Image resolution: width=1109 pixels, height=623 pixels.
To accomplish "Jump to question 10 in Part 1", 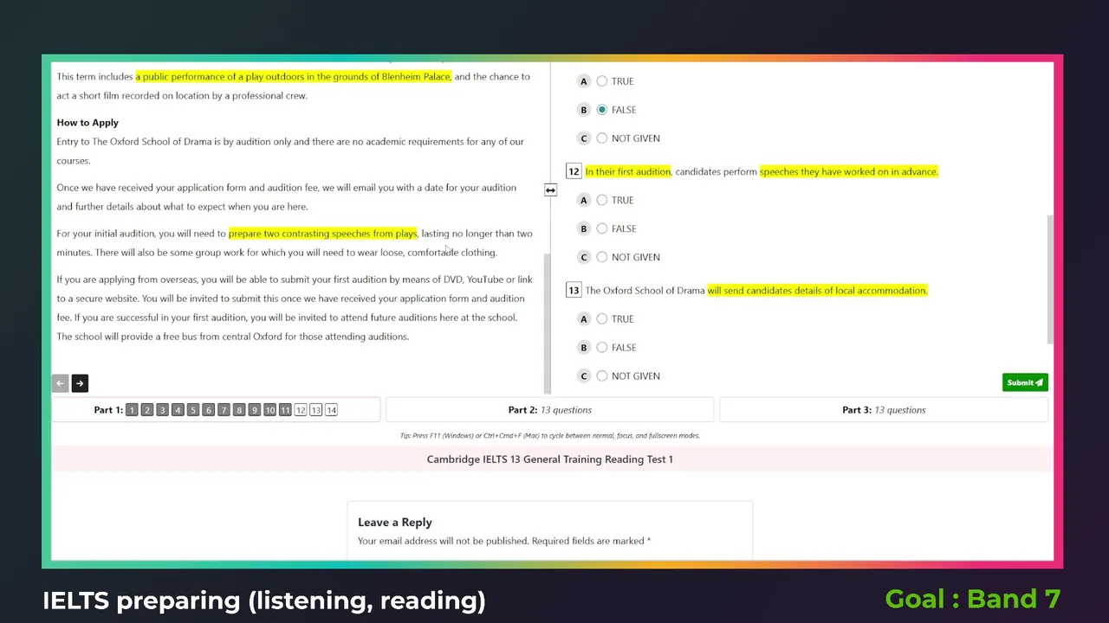I will tap(270, 410).
